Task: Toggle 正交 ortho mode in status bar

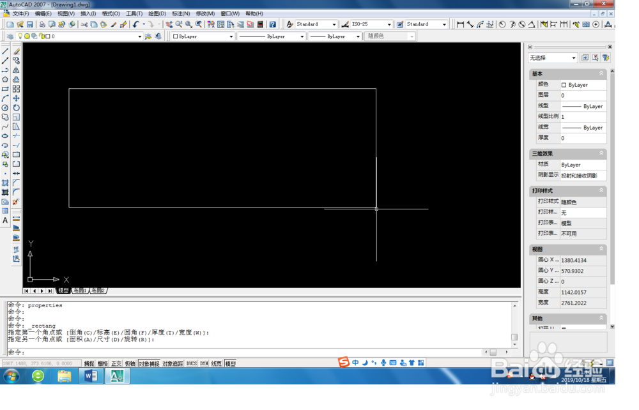Action: [116, 363]
